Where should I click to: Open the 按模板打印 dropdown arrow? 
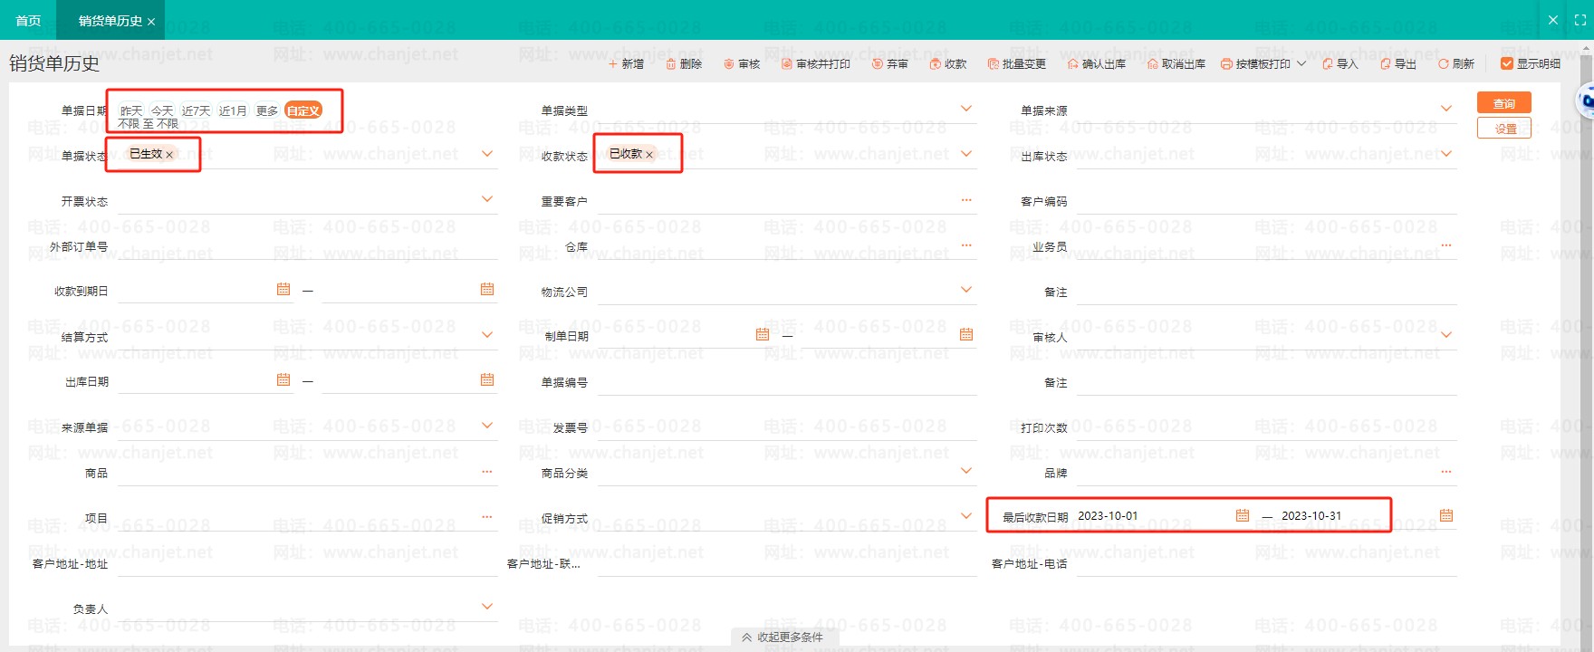[1301, 63]
